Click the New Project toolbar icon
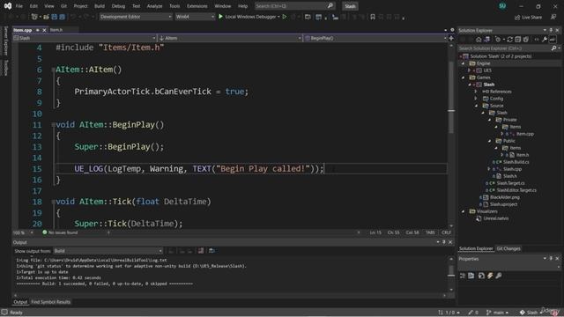This screenshot has height=317, width=564. click(x=34, y=17)
